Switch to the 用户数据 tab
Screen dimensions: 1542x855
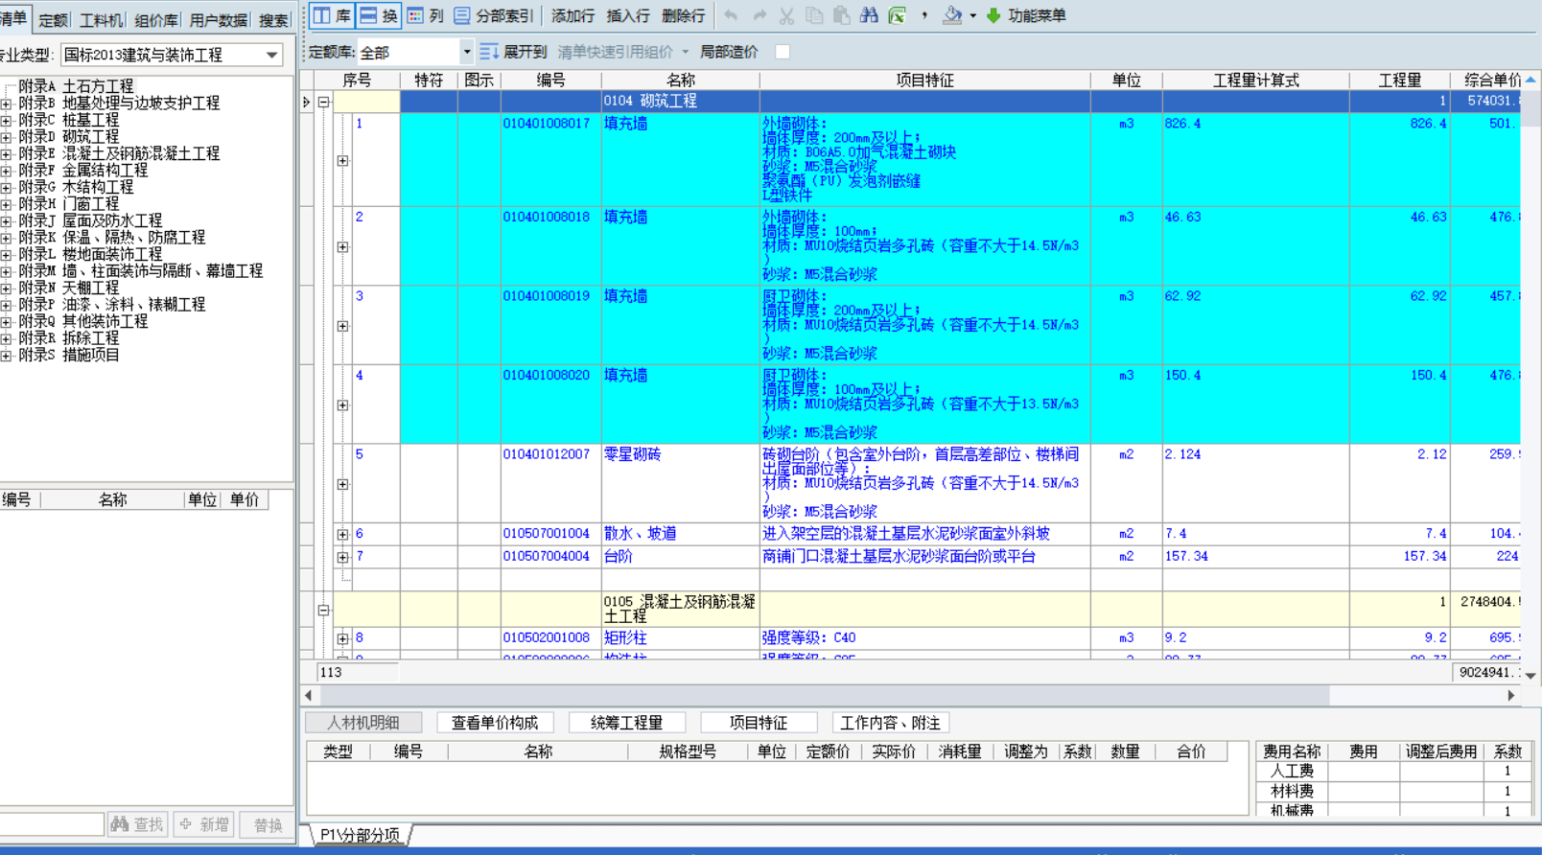pos(218,20)
